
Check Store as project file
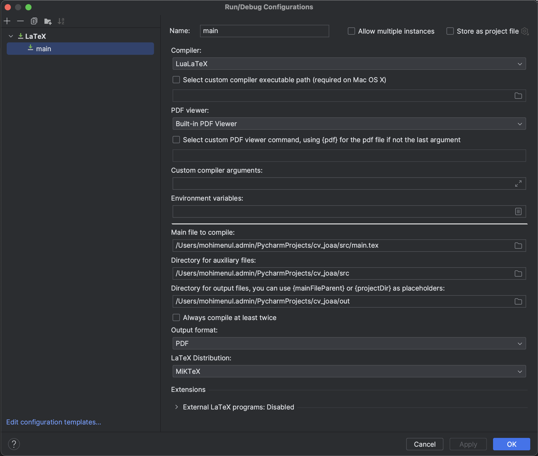pyautogui.click(x=450, y=31)
